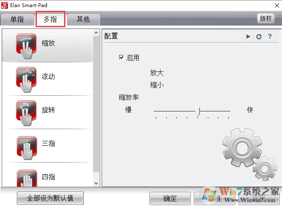The image size is (282, 206).
Task: Switch to the 多指 tab
Action: (x=50, y=19)
